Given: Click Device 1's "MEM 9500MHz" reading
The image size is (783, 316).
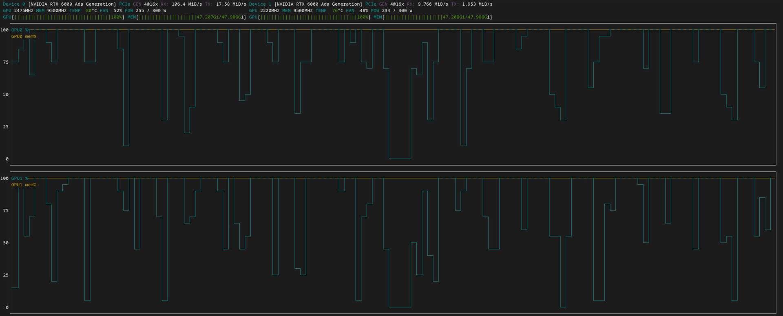Looking at the screenshot, I should [x=298, y=11].
